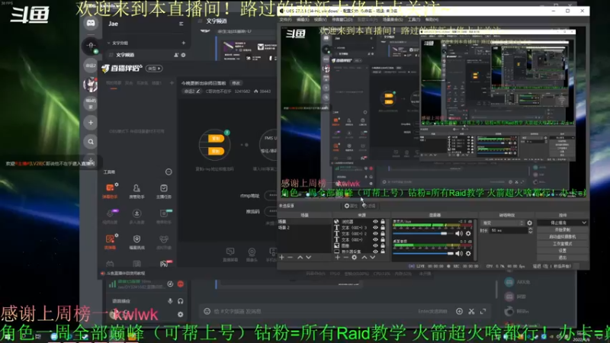Open the scene transition dropdown
The height and width of the screenshot is (343, 610).
click(x=502, y=223)
